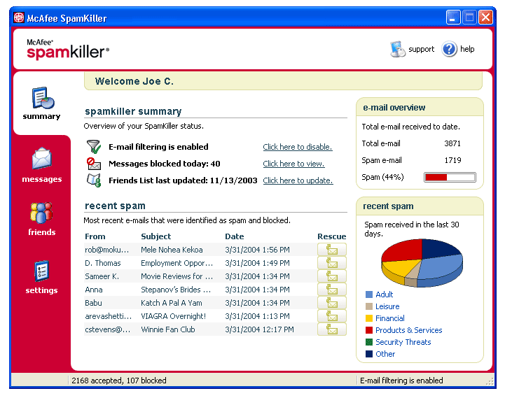Sort by the Date column header
Viewport: 505px width, 398px height.
click(235, 236)
